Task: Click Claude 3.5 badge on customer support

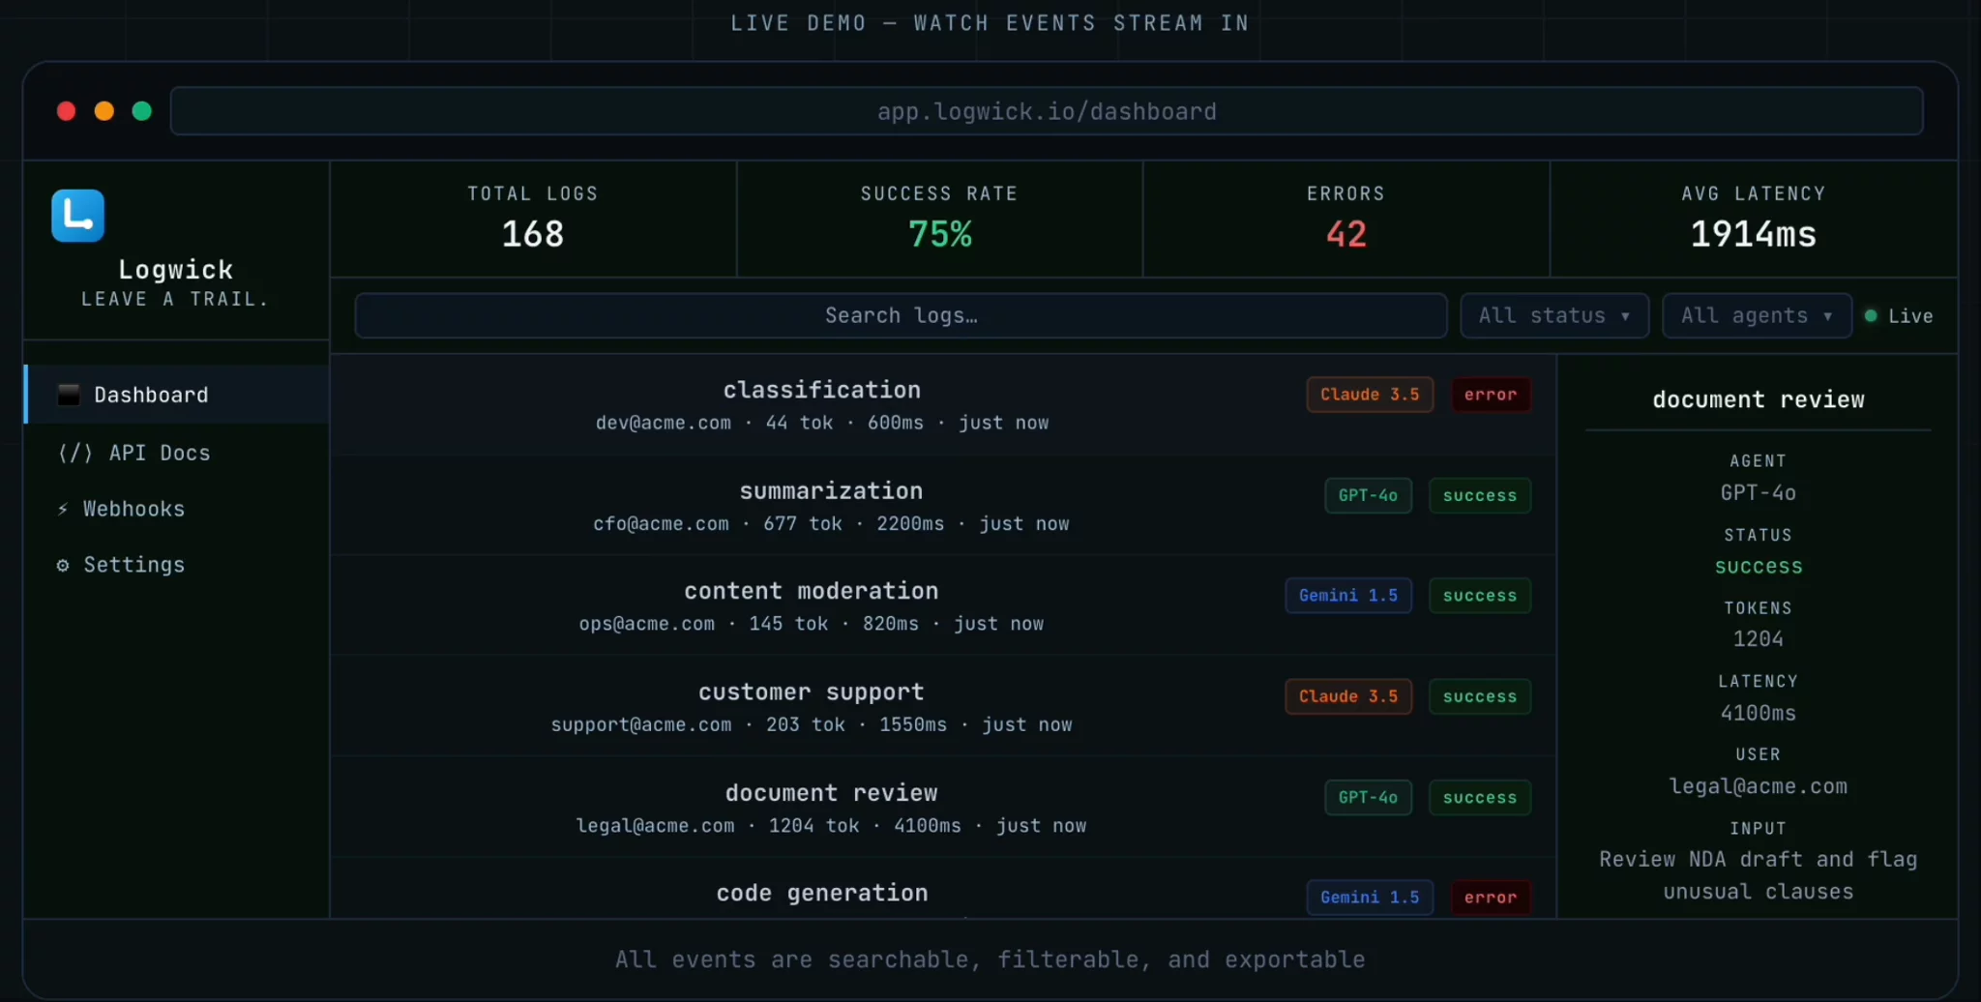Action: 1348,696
